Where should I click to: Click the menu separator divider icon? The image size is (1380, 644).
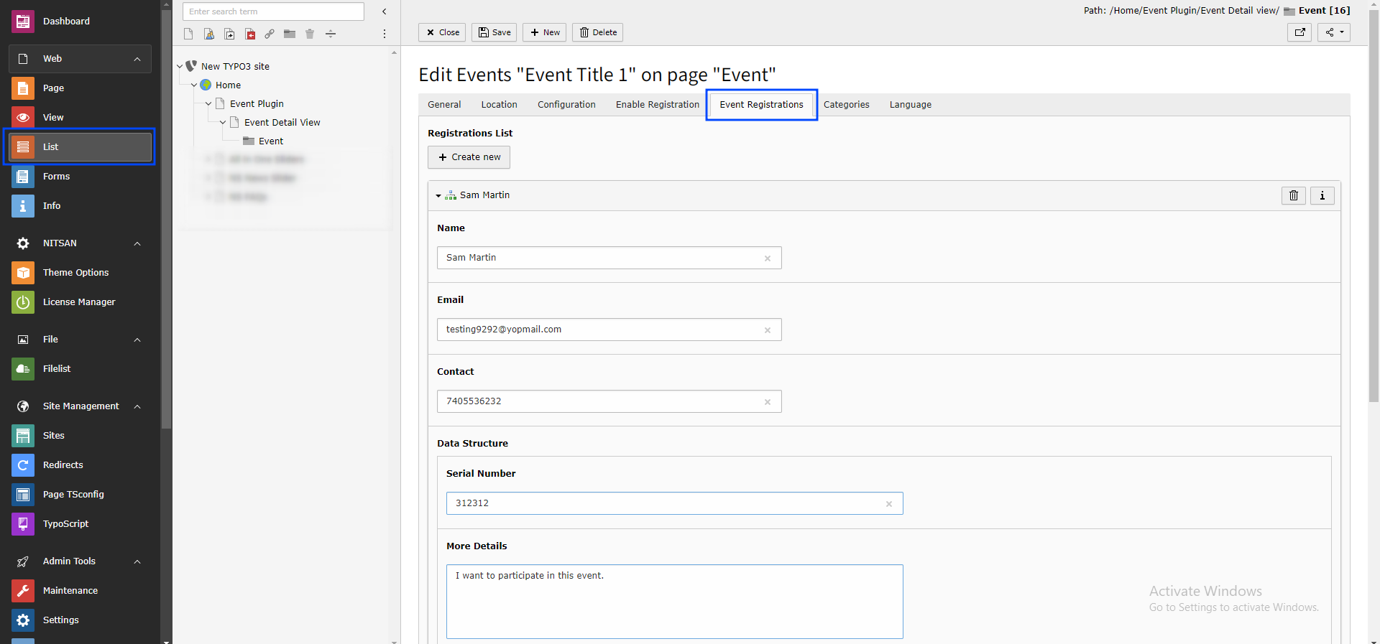coord(331,34)
